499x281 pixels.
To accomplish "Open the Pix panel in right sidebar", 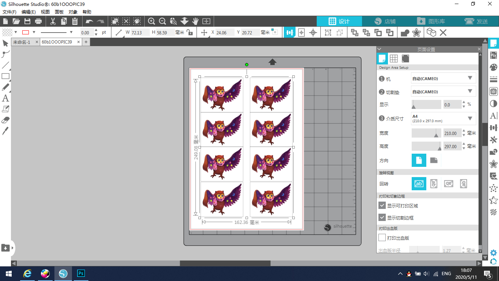I will (494, 55).
